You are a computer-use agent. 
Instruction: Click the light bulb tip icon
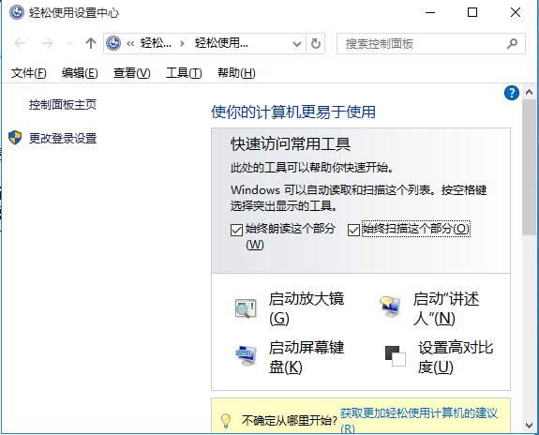(226, 420)
